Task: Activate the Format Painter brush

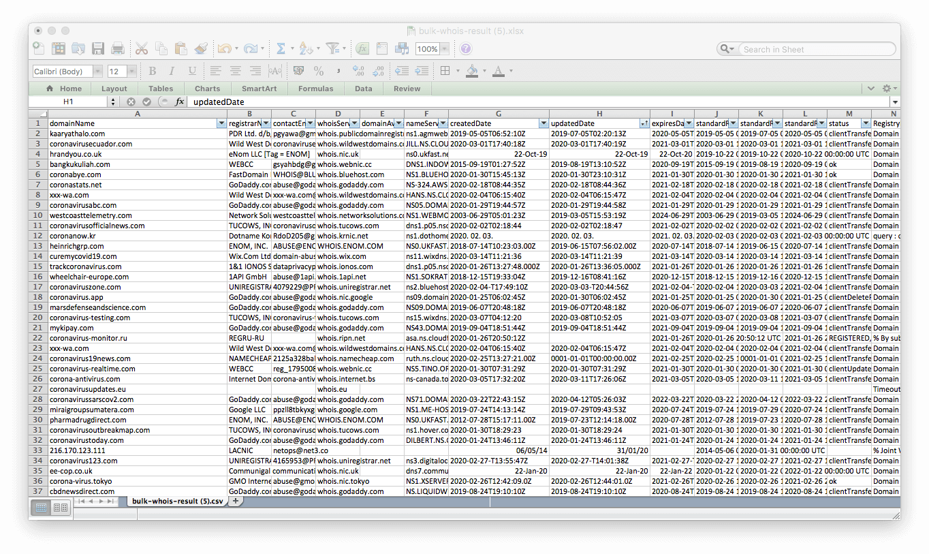Action: 200,48
